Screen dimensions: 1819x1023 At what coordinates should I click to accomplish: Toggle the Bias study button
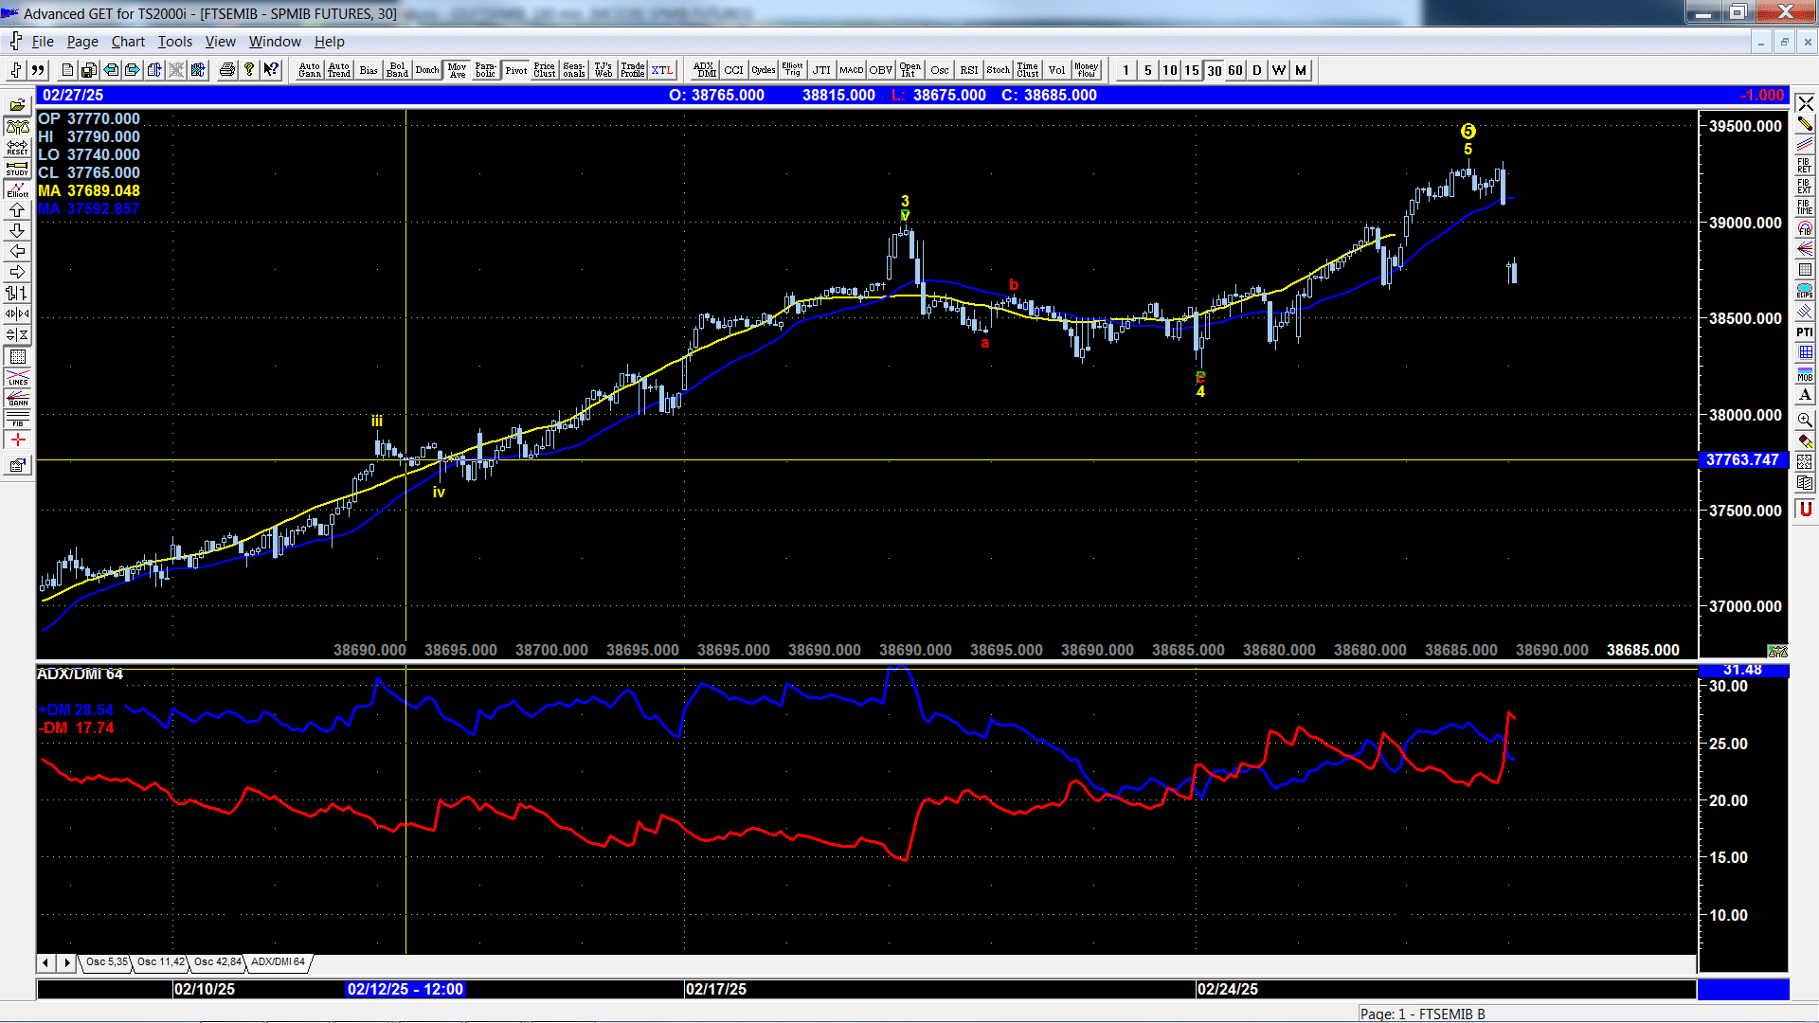tap(369, 70)
